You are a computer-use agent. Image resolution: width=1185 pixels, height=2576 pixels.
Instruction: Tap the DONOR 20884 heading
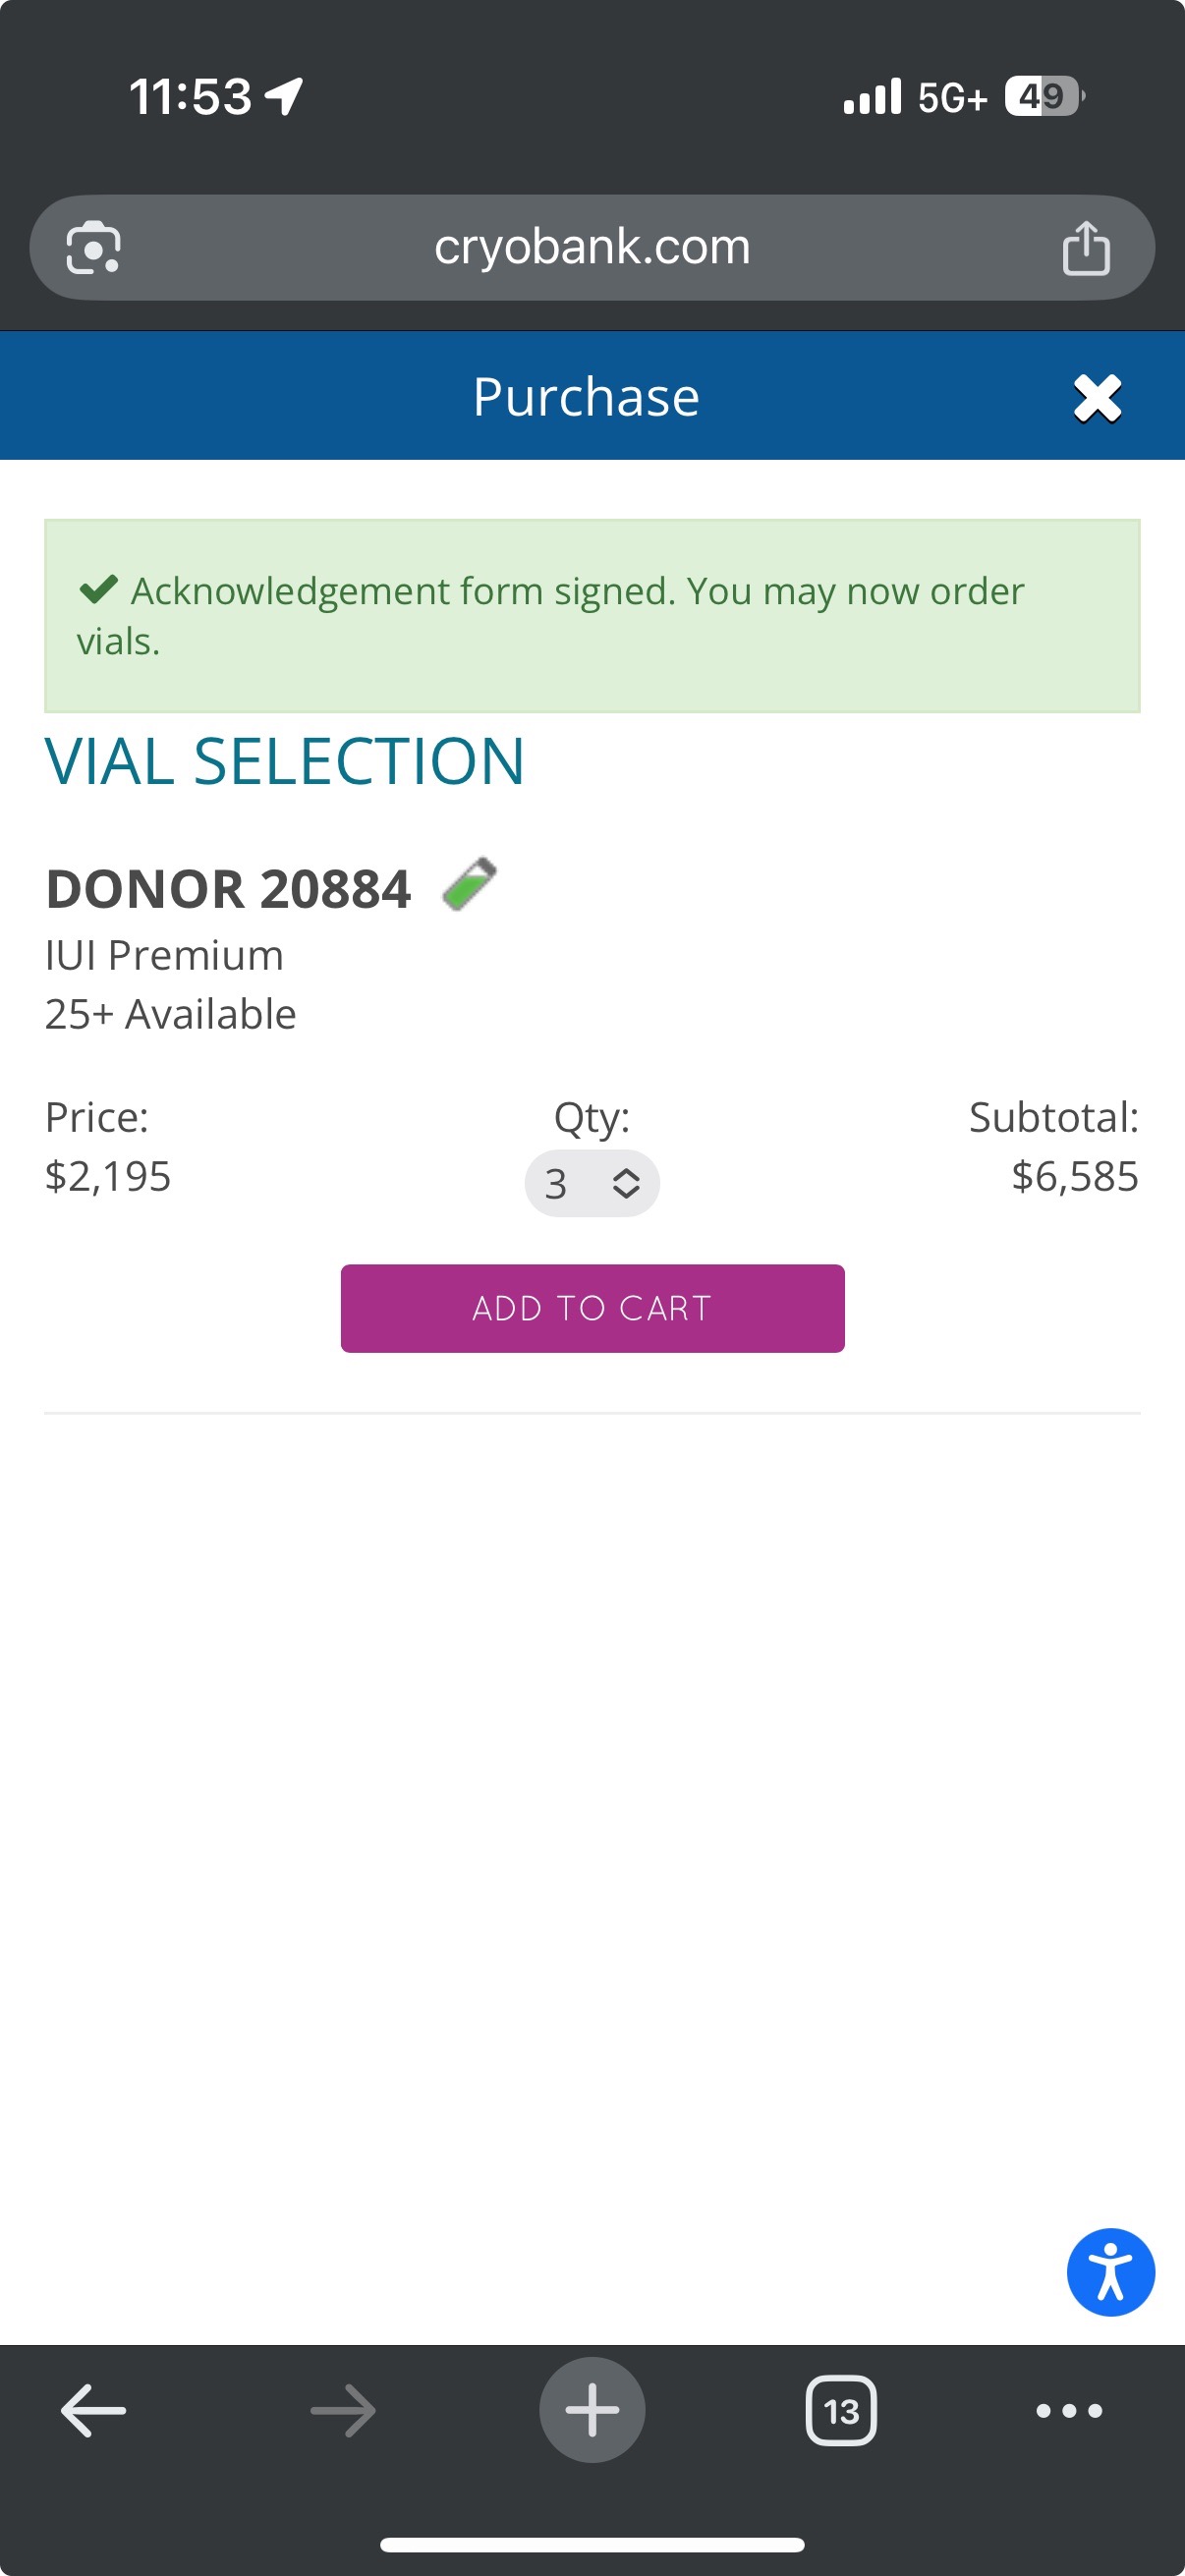pyautogui.click(x=229, y=889)
